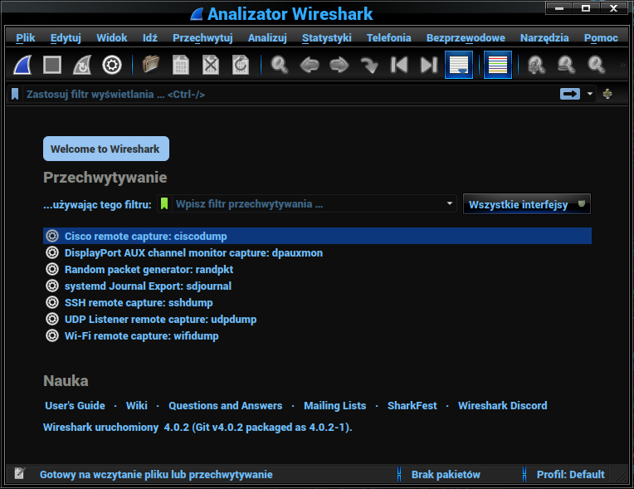This screenshot has height=489, width=634.
Task: Select systemd Journal Export: sdjournal
Action: pyautogui.click(x=317, y=286)
